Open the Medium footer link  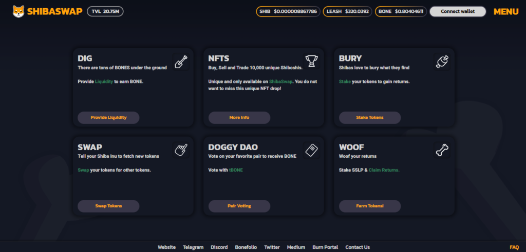(x=296, y=247)
